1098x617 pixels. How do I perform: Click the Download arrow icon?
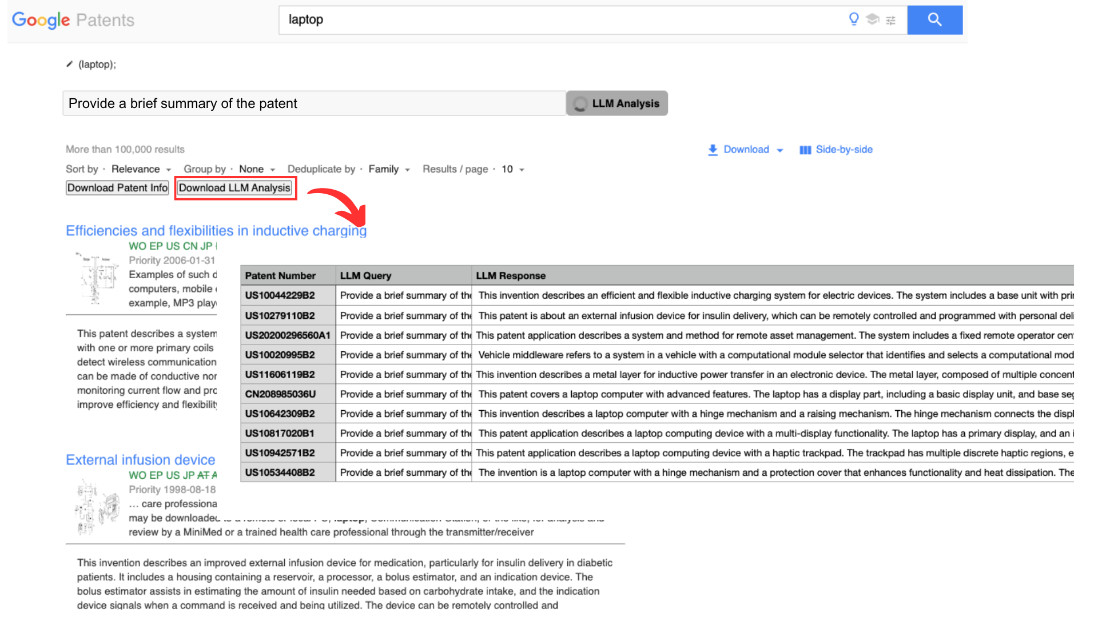click(x=713, y=150)
